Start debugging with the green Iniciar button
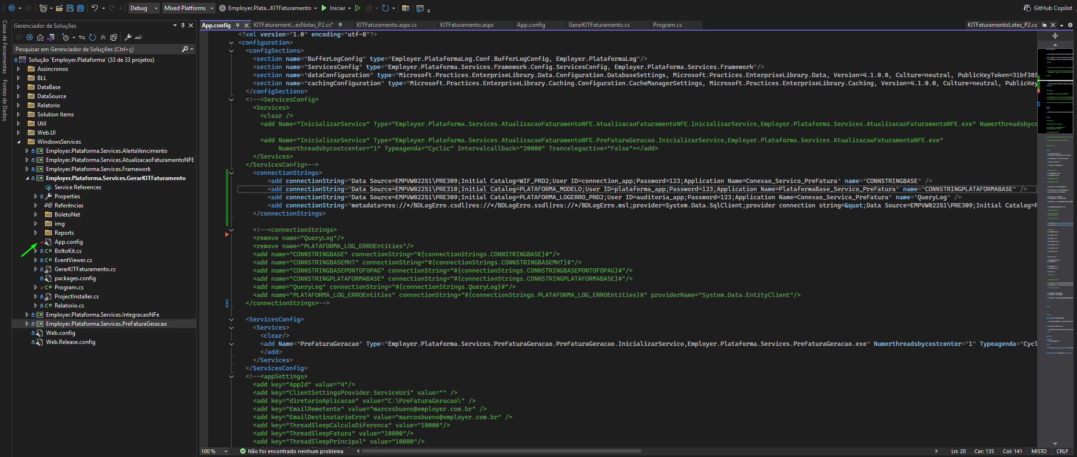This screenshot has height=457, width=1077. 333,8
